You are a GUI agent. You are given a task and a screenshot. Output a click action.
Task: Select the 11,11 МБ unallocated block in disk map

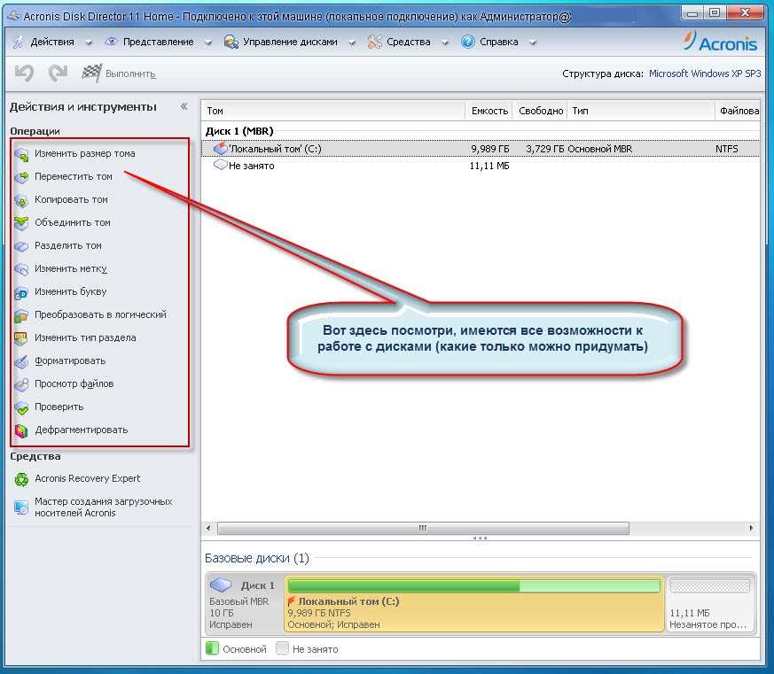pos(710,604)
